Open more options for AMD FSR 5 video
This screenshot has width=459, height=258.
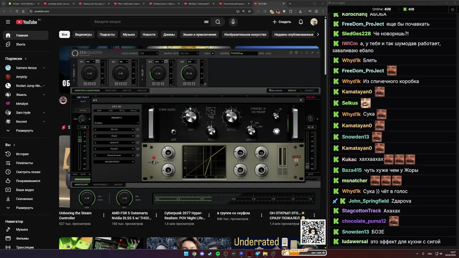tap(156, 215)
